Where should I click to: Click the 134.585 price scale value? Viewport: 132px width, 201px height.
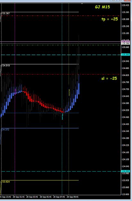point(126,103)
